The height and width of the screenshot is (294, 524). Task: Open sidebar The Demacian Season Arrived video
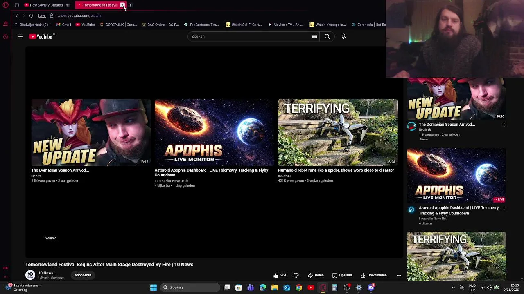[x=447, y=124]
